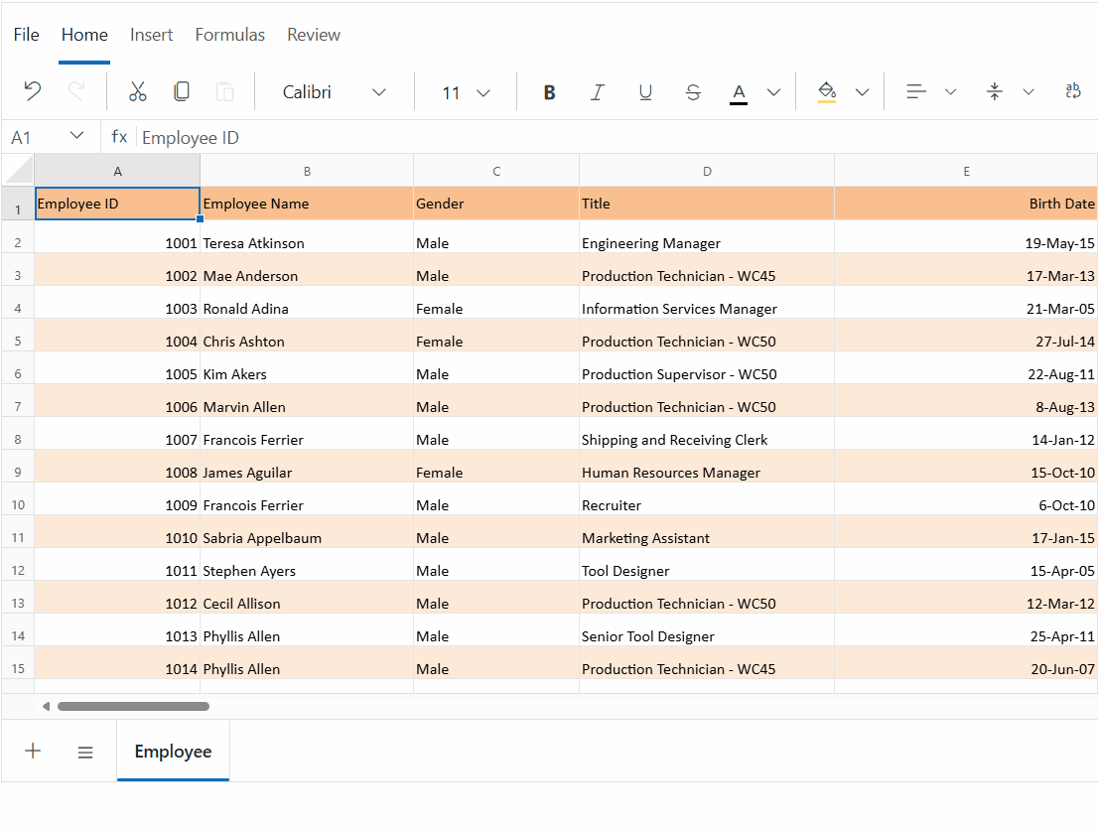Open the Insert tab
Screen dimensions: 1098x830
[152, 35]
